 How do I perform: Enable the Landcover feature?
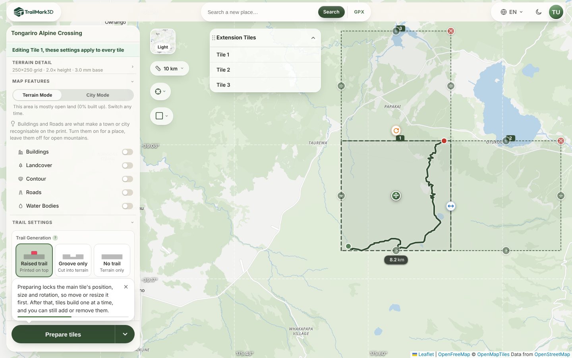[x=128, y=165]
